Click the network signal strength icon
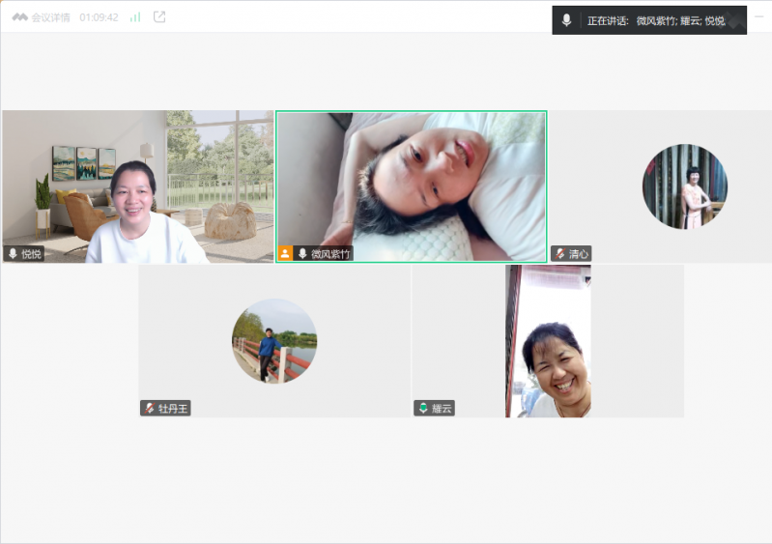Screen dimensions: 772x544 click(x=135, y=17)
